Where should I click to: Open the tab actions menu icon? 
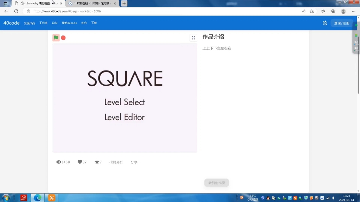(x=5, y=4)
